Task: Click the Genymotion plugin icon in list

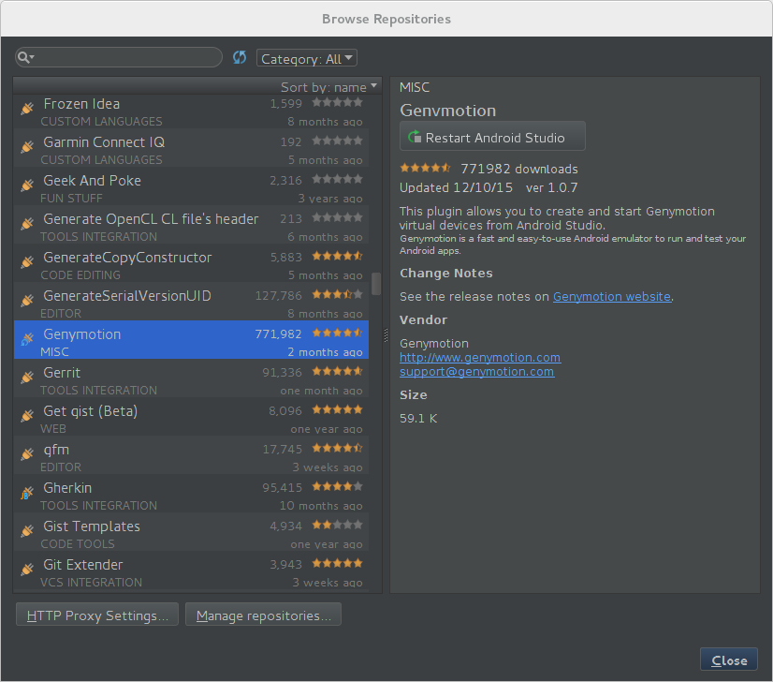Action: click(27, 338)
